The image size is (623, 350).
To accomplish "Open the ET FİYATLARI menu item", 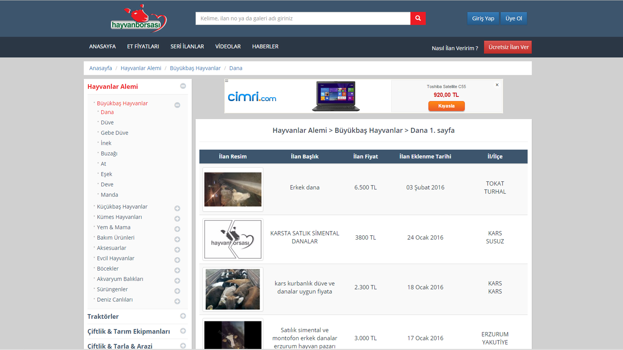I will [143, 46].
